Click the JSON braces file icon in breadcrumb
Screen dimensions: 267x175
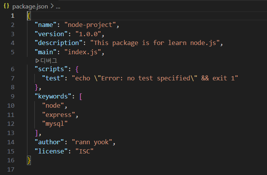(6, 6)
